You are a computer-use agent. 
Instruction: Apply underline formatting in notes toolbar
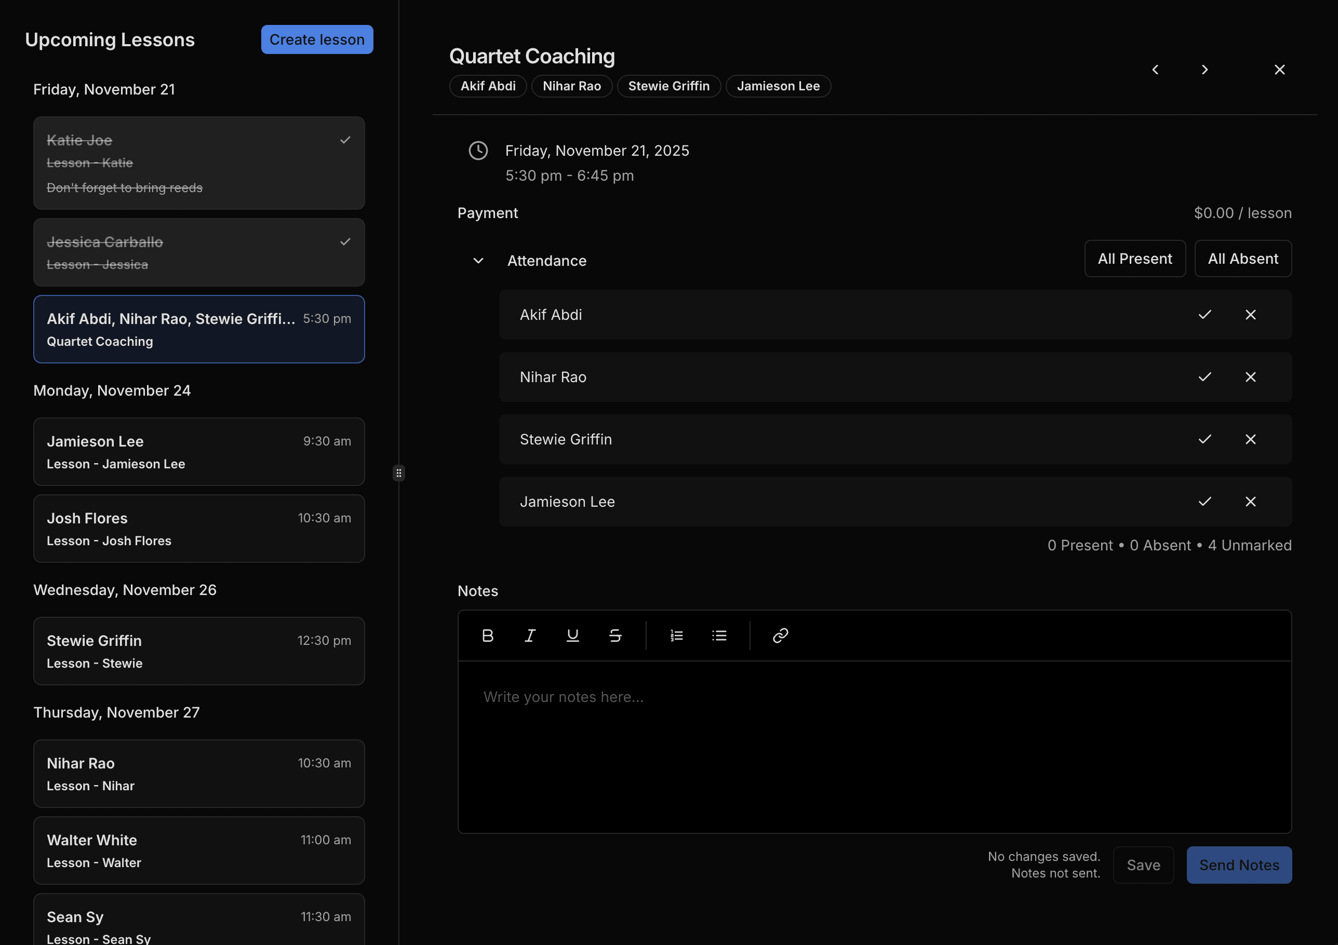(573, 635)
